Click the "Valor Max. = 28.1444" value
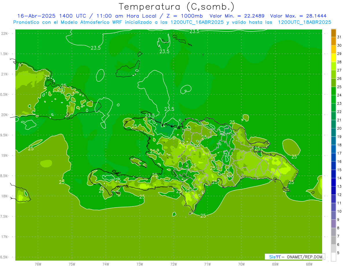This screenshot has height=268, width=347. tap(298, 16)
